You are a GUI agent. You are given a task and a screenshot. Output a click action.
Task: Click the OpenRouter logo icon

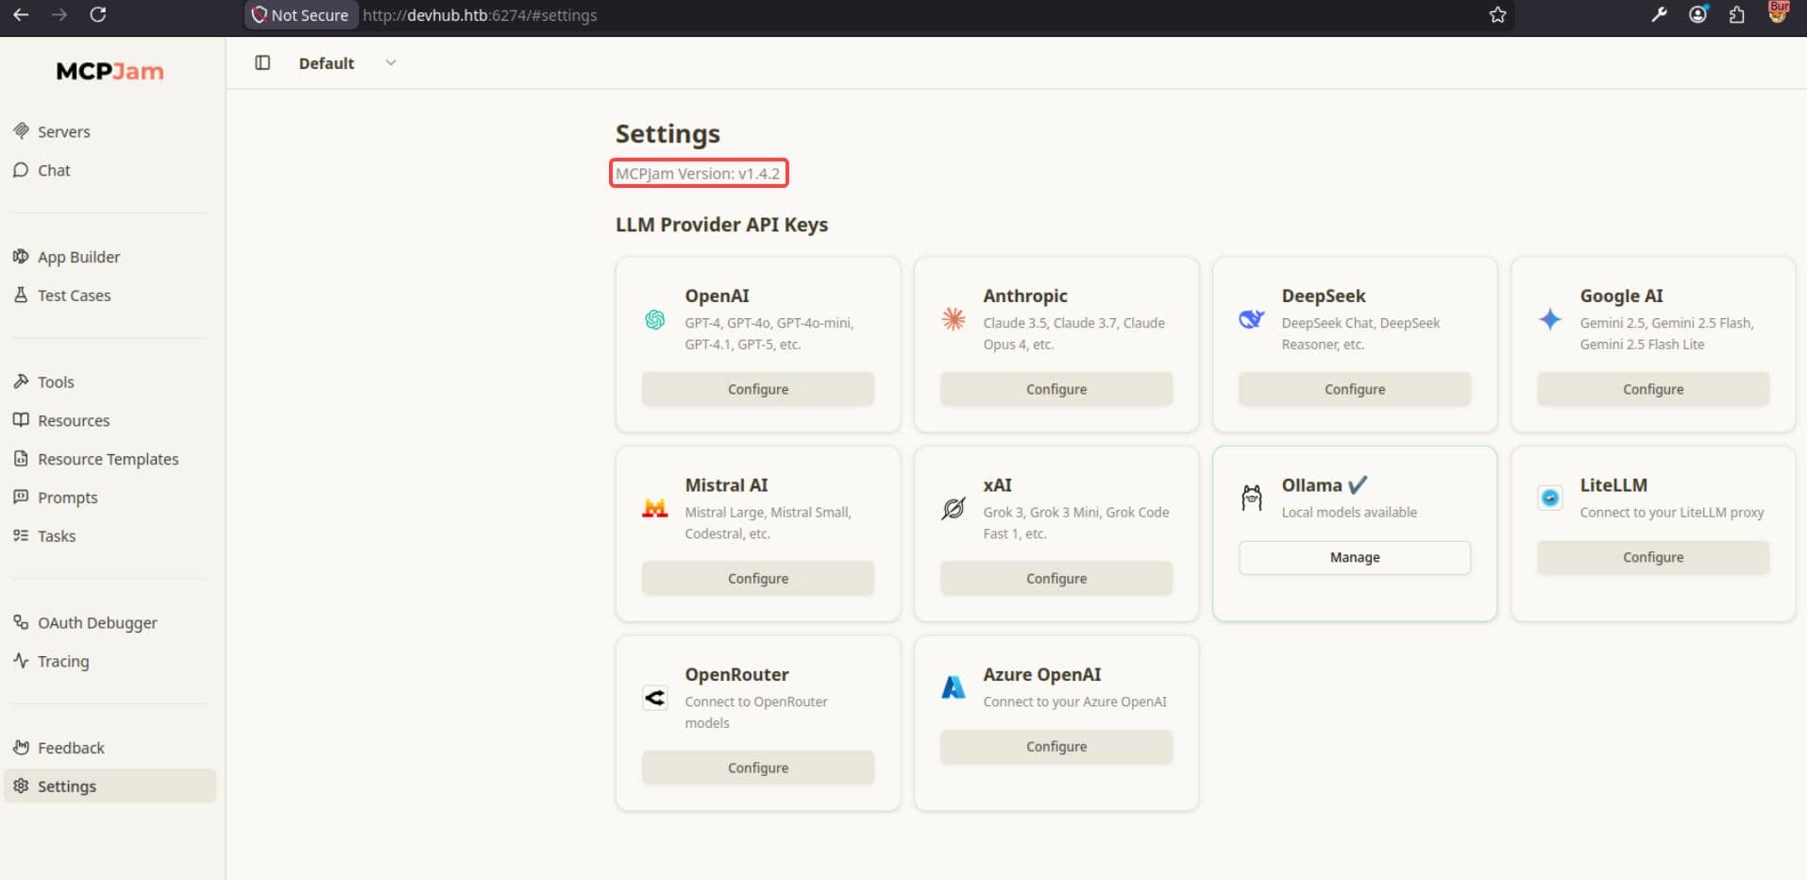click(x=655, y=698)
